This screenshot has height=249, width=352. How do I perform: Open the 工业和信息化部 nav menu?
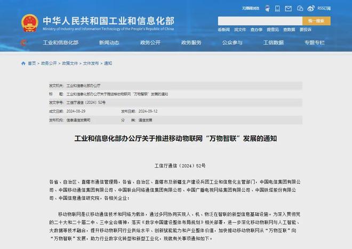coord(61,43)
